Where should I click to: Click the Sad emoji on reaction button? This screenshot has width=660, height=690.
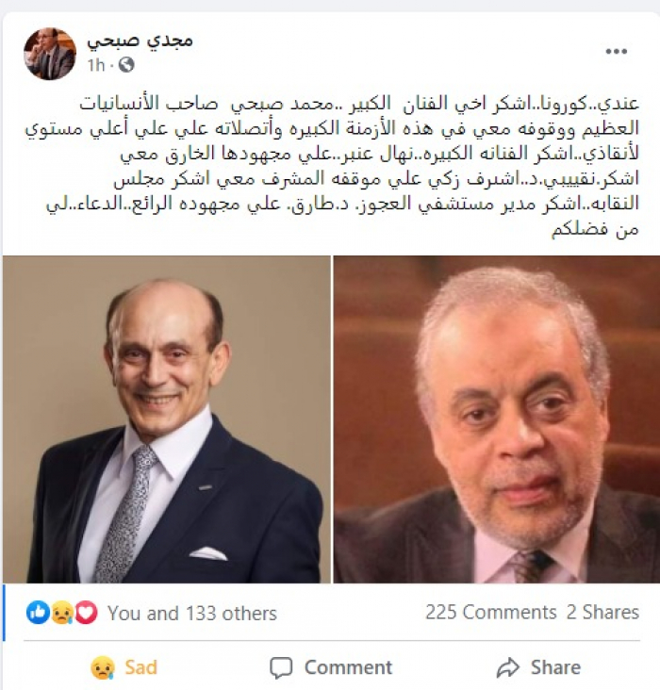(x=103, y=667)
